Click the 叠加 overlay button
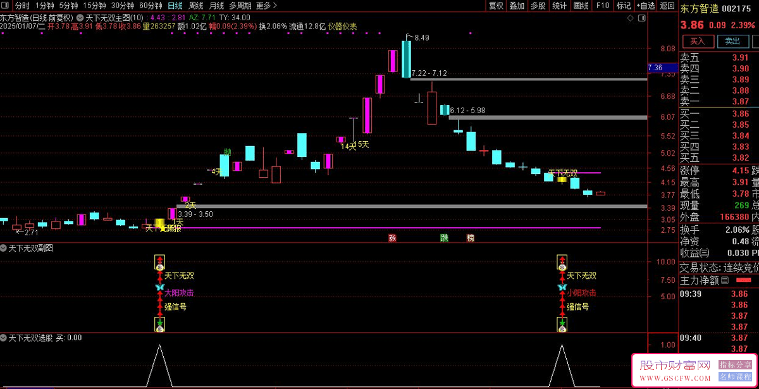The image size is (759, 389). [517, 6]
